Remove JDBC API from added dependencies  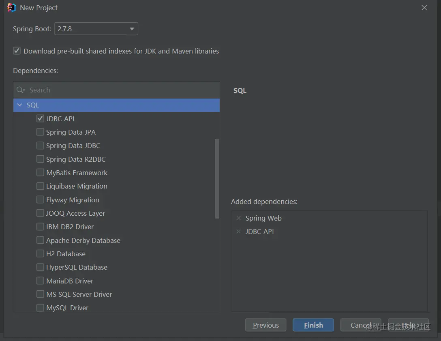tap(238, 232)
